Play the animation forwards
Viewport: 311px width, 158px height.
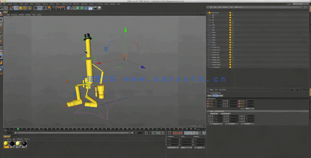158,133
